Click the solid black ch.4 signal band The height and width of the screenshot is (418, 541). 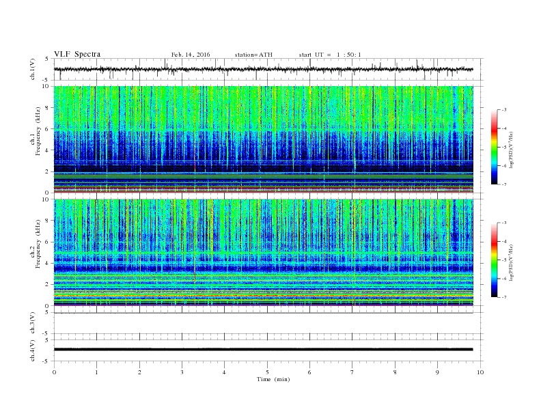264,350
